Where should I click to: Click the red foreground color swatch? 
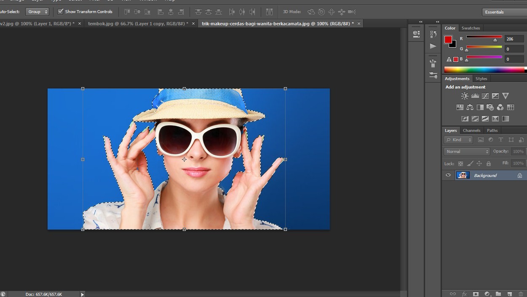click(448, 40)
